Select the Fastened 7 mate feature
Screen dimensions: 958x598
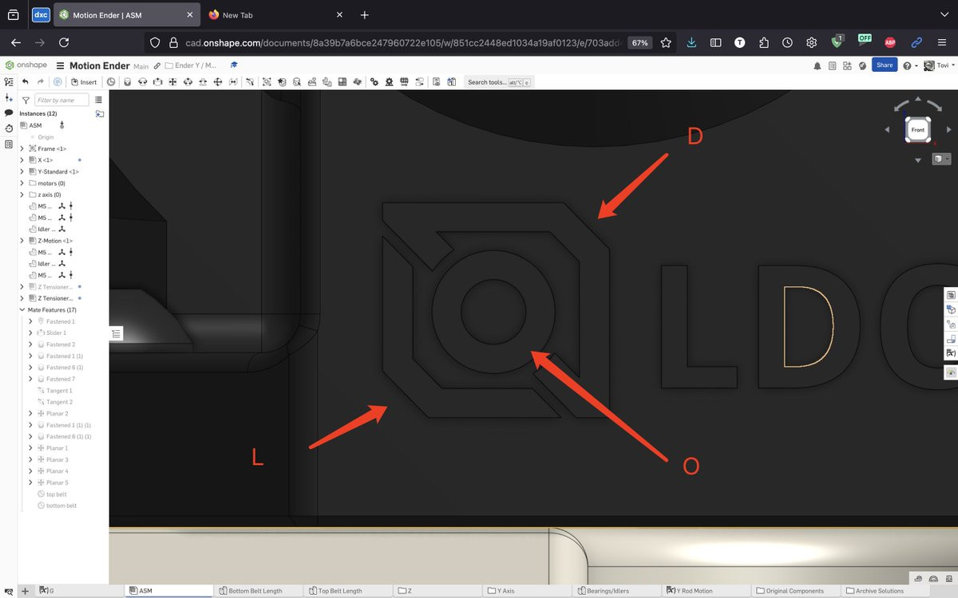pos(61,379)
